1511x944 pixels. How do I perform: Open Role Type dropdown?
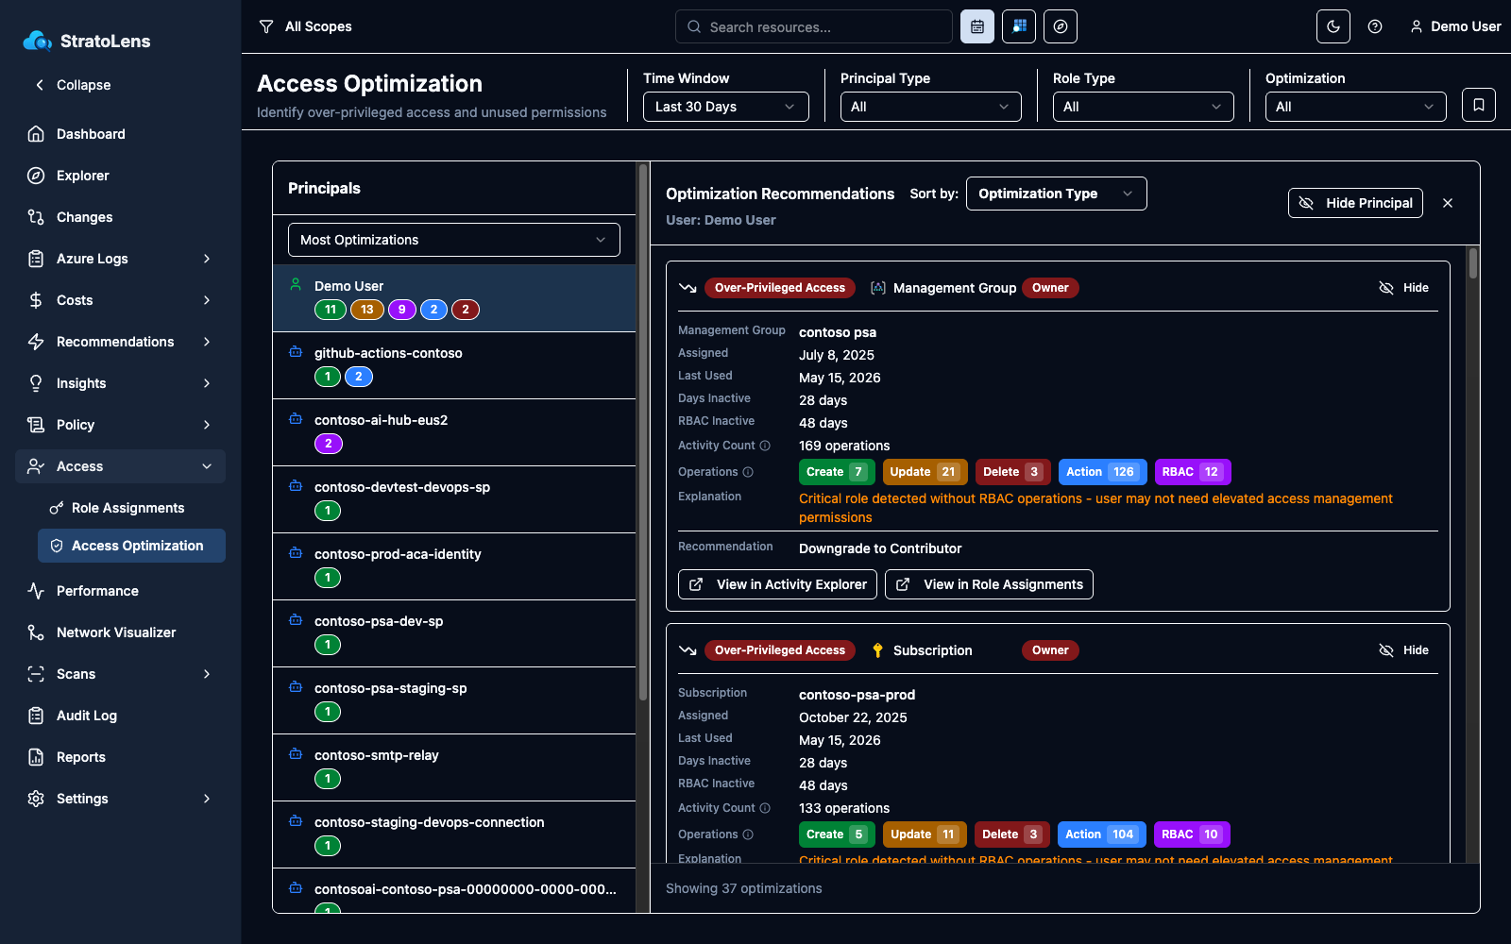1143,107
